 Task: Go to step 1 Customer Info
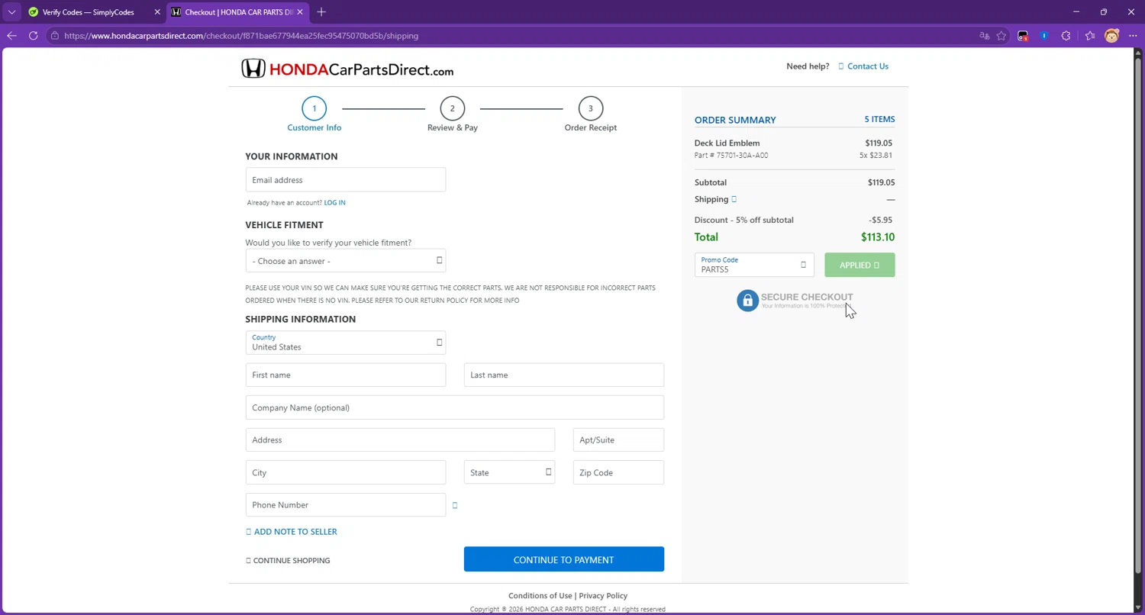click(314, 114)
